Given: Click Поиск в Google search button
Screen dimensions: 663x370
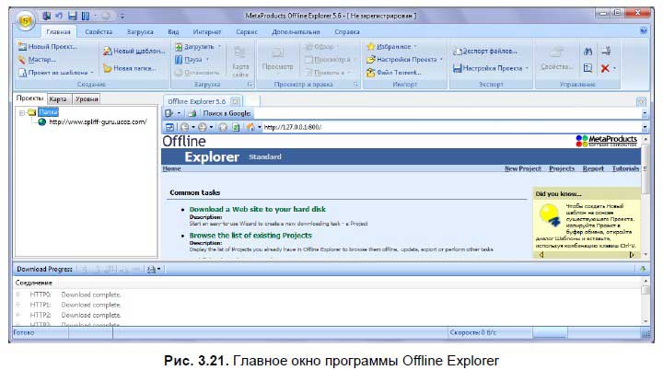Looking at the screenshot, I should (x=227, y=113).
